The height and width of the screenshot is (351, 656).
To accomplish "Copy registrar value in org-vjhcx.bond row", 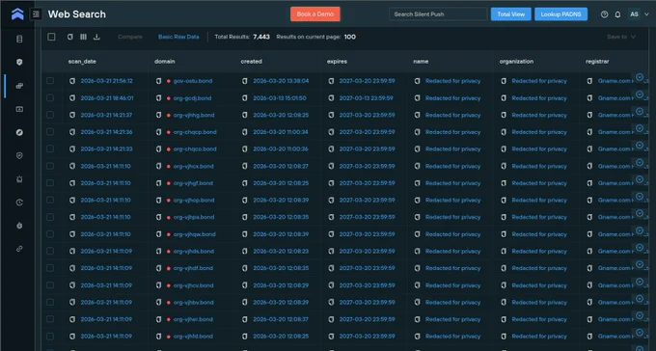I will (589, 166).
